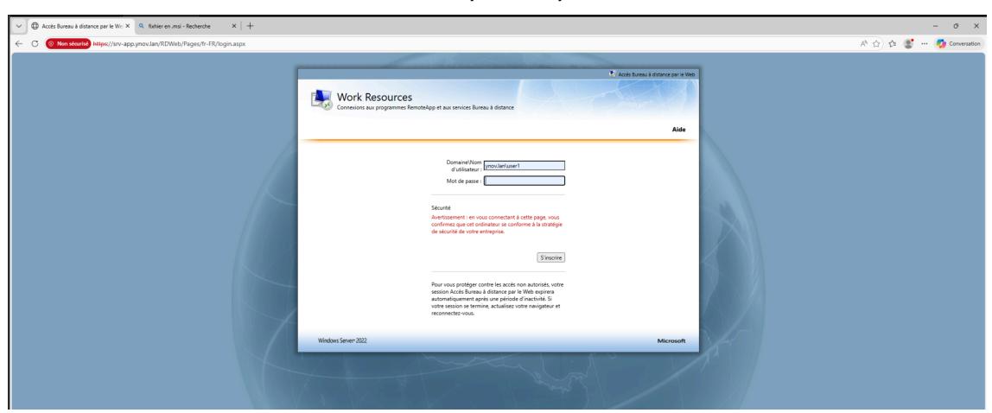
Task: Click the 'S'inscrire' sign-in button
Action: click(551, 257)
